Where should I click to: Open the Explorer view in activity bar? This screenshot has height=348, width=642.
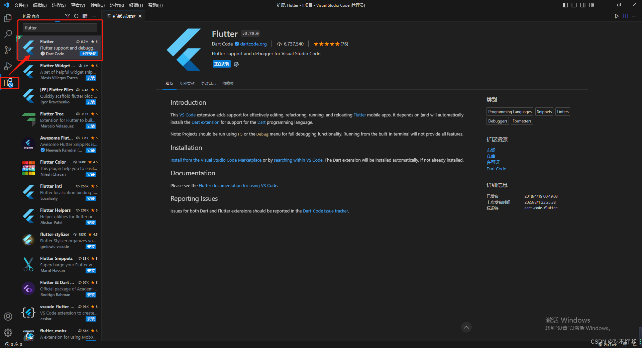8,18
